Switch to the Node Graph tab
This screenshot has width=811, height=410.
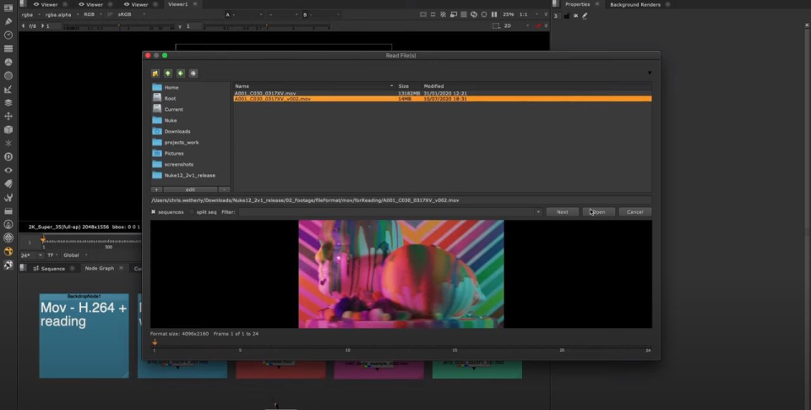tap(99, 268)
